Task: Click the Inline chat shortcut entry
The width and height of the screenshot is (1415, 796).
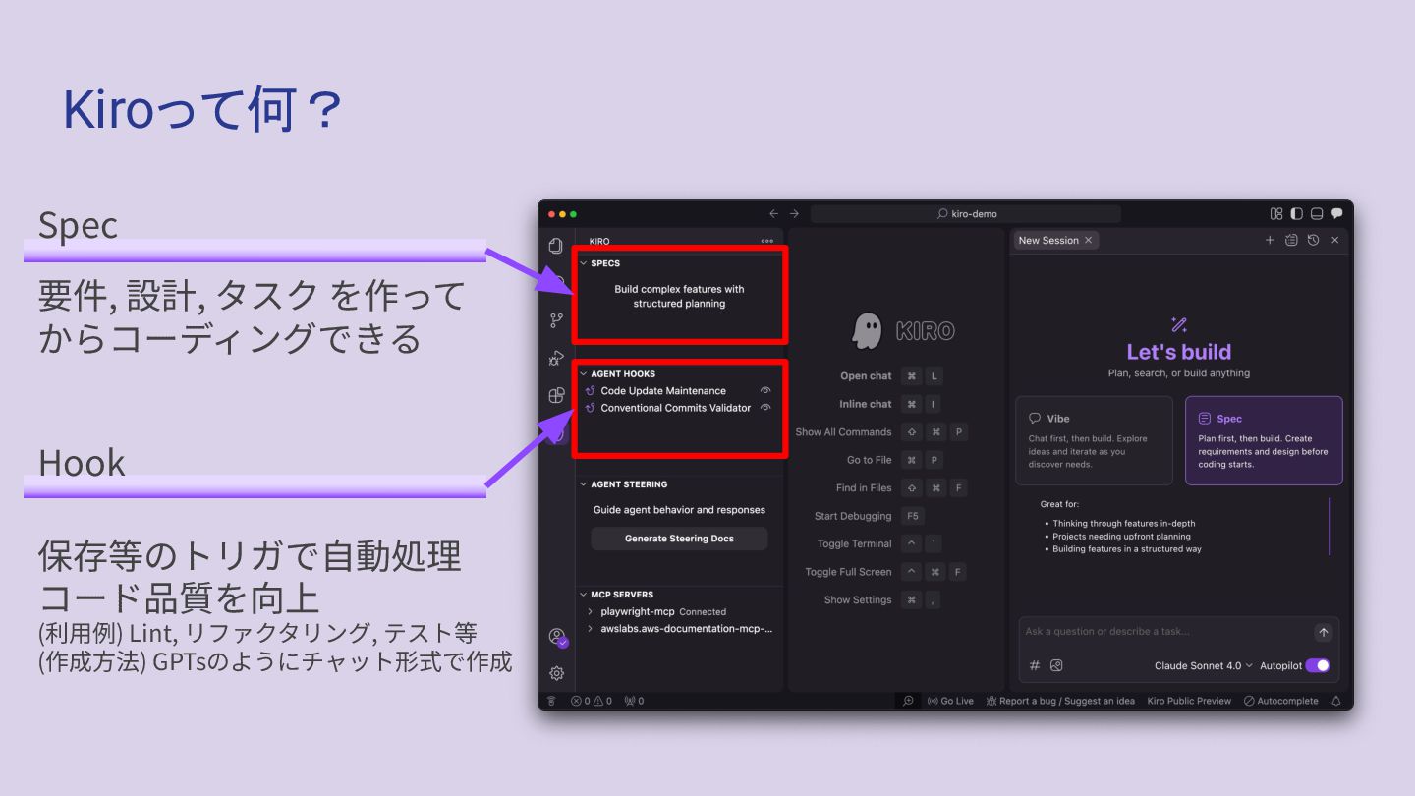Action: click(x=890, y=404)
